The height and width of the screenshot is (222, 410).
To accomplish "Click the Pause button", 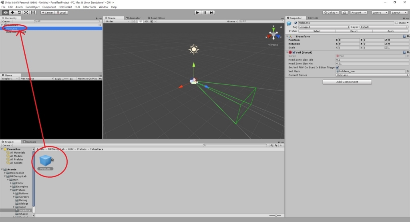I will pos(205,12).
